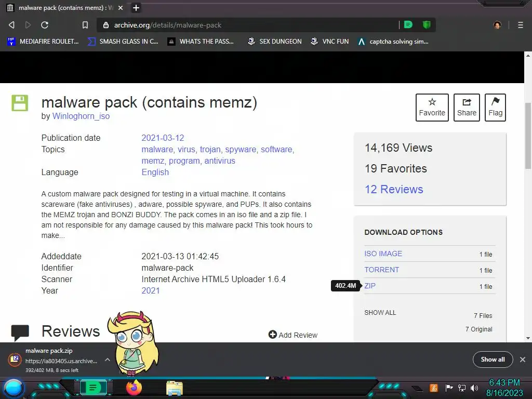
Task: Flag this item with the Flag button
Action: coord(495,107)
